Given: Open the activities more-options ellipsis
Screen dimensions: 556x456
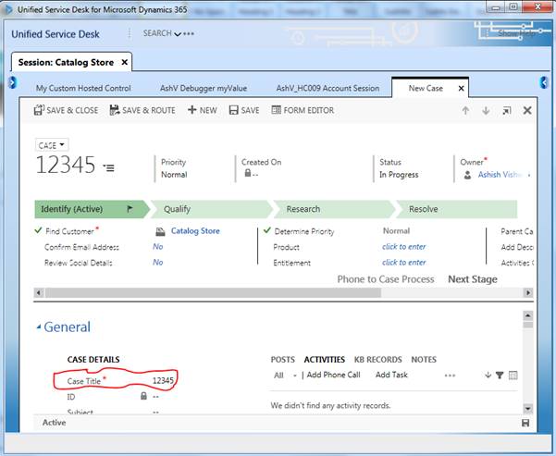Looking at the screenshot, I should (450, 376).
